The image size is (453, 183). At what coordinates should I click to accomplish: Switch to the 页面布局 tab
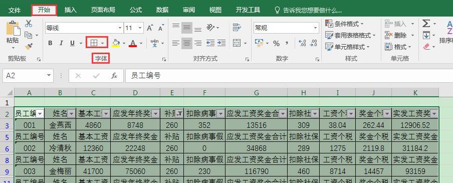(103, 10)
